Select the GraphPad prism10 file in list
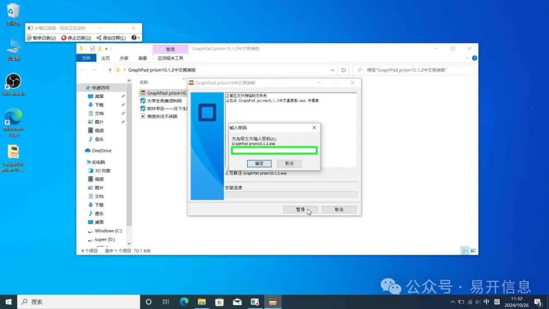 pyautogui.click(x=163, y=93)
